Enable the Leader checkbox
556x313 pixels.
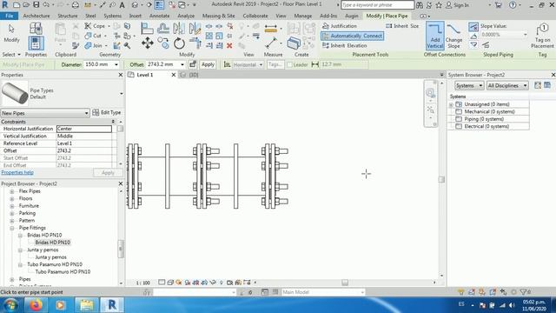coord(289,64)
